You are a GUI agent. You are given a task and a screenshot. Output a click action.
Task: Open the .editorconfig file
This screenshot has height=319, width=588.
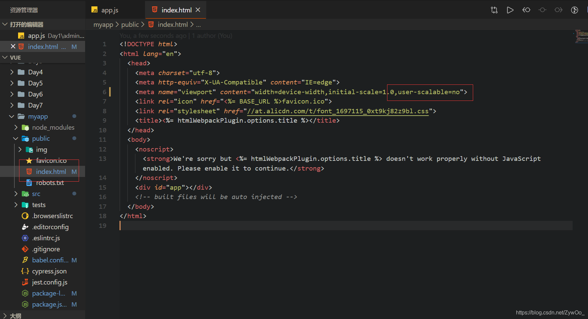[50, 227]
